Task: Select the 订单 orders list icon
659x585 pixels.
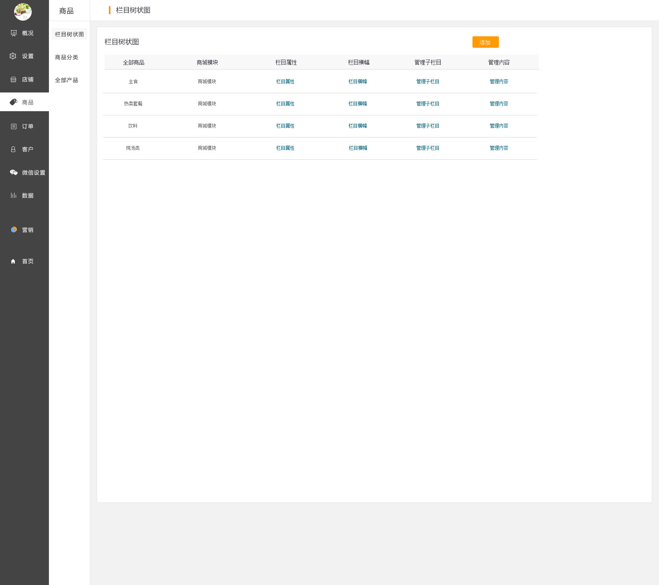Action: pos(14,126)
